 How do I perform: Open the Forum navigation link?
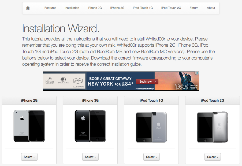tap(194, 8)
